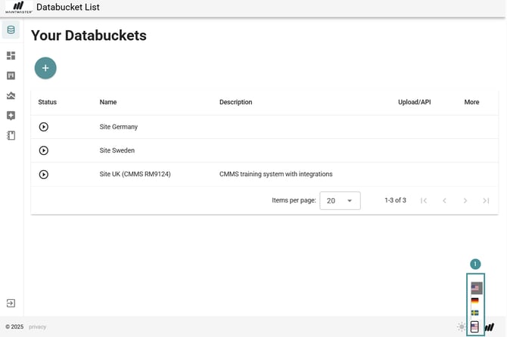Open the area chart icon in sidebar
Screen dimensions: 507x337
(11, 96)
